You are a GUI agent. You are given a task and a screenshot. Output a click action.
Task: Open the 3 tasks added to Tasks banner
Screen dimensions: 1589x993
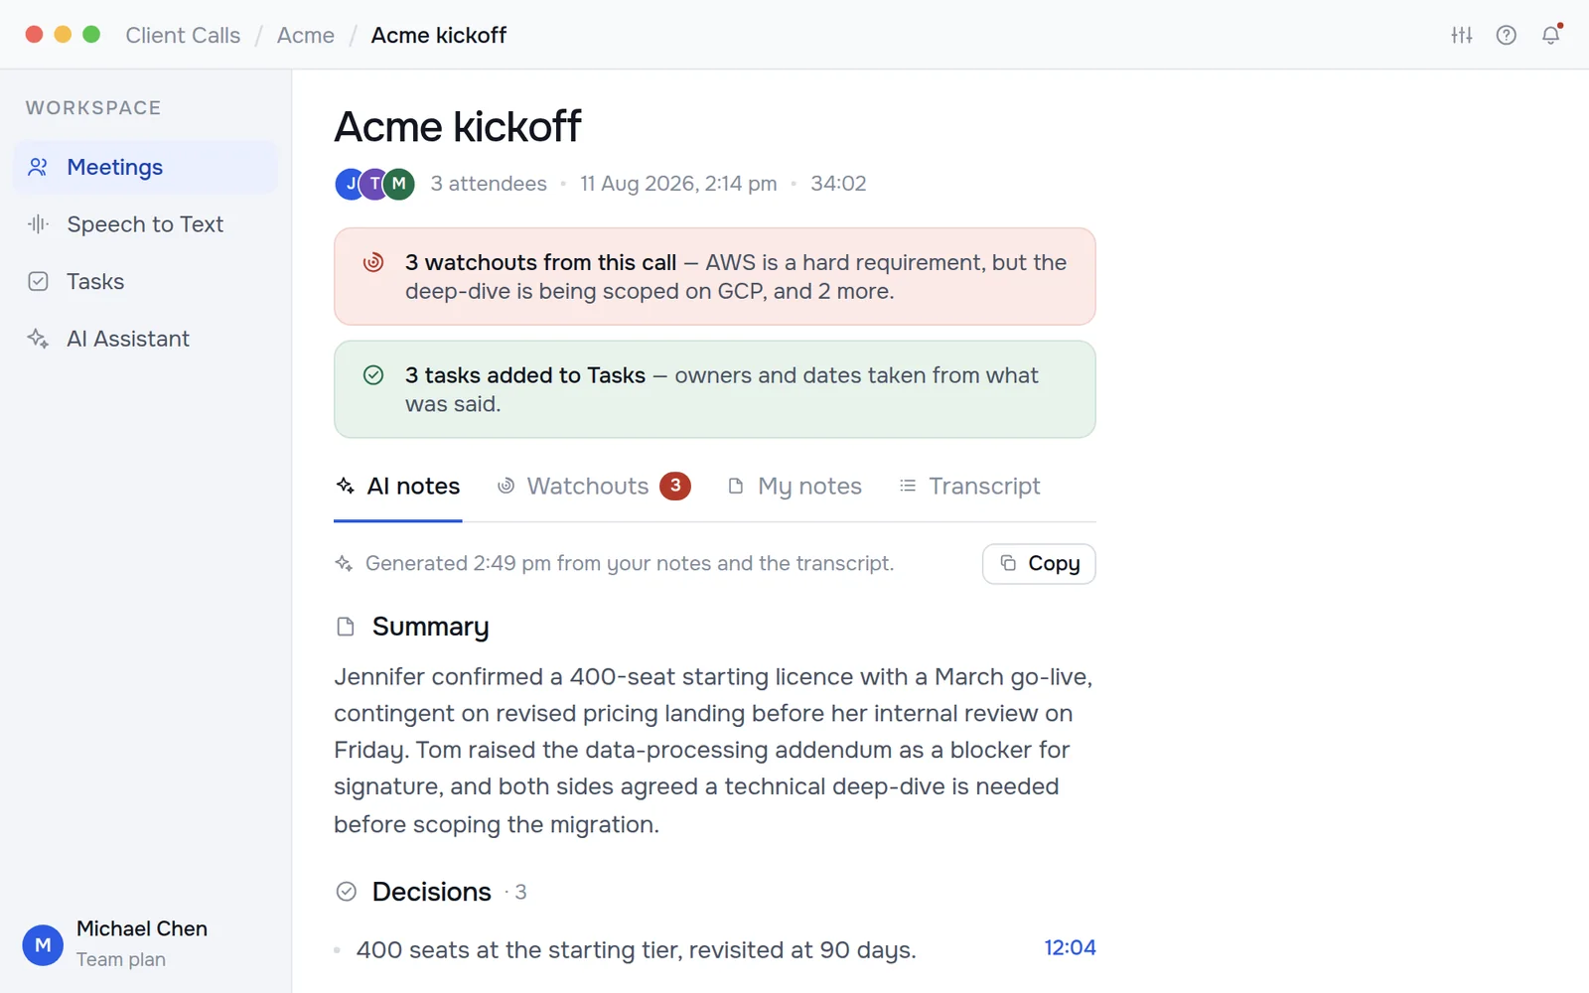[715, 389]
